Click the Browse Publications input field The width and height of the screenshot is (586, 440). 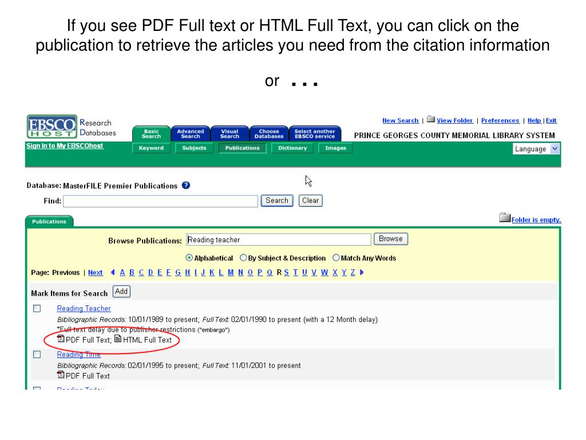tap(279, 239)
